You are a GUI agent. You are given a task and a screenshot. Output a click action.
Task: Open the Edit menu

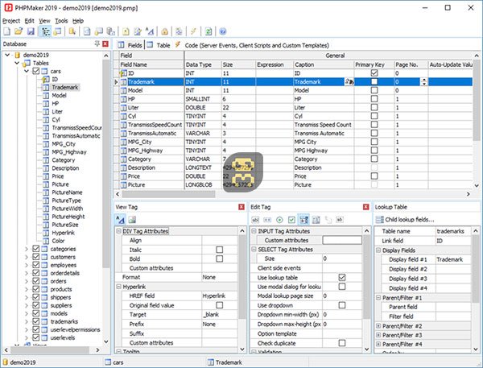[x=29, y=21]
